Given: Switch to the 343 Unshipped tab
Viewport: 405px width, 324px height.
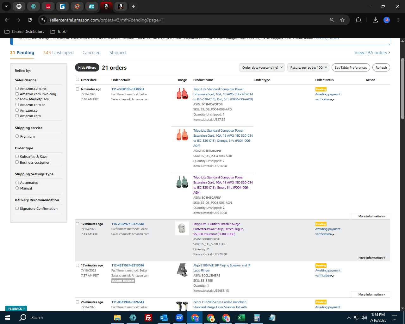Looking at the screenshot, I should [58, 53].
